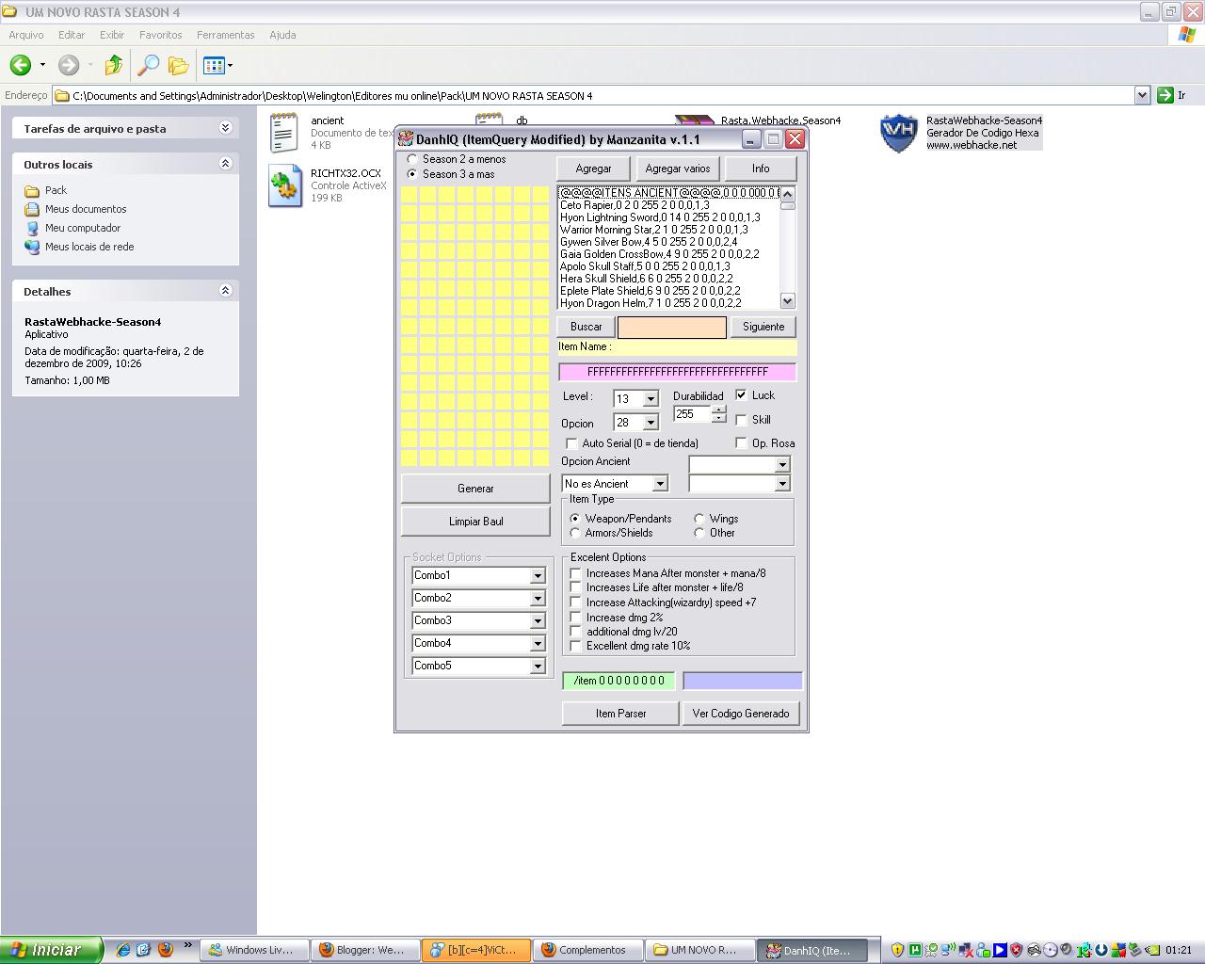Collapse the Detalhes panel chevron
Viewport: 1205px width, 964px height.
[225, 291]
